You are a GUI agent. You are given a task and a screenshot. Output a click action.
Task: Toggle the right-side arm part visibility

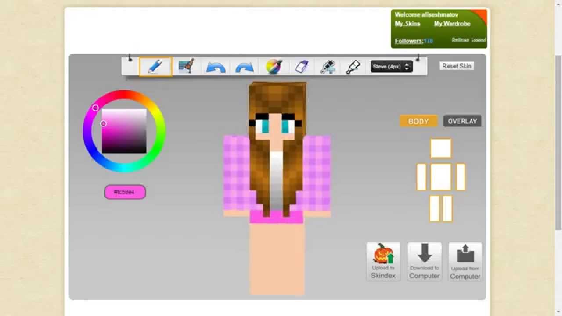(x=460, y=177)
